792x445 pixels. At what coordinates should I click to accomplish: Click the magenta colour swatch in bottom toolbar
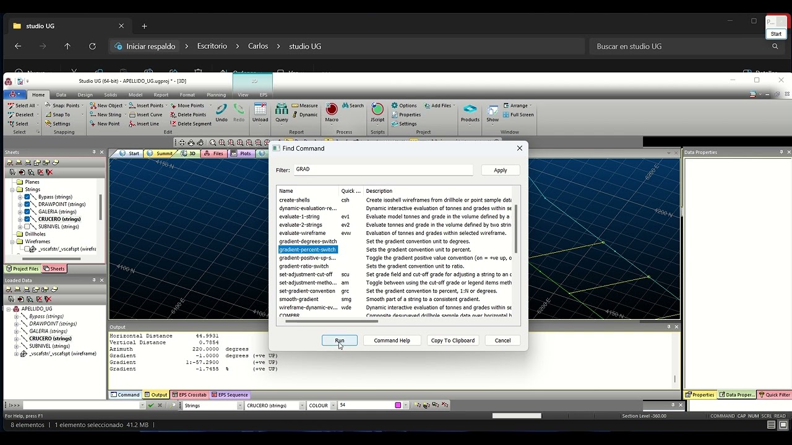pyautogui.click(x=398, y=405)
